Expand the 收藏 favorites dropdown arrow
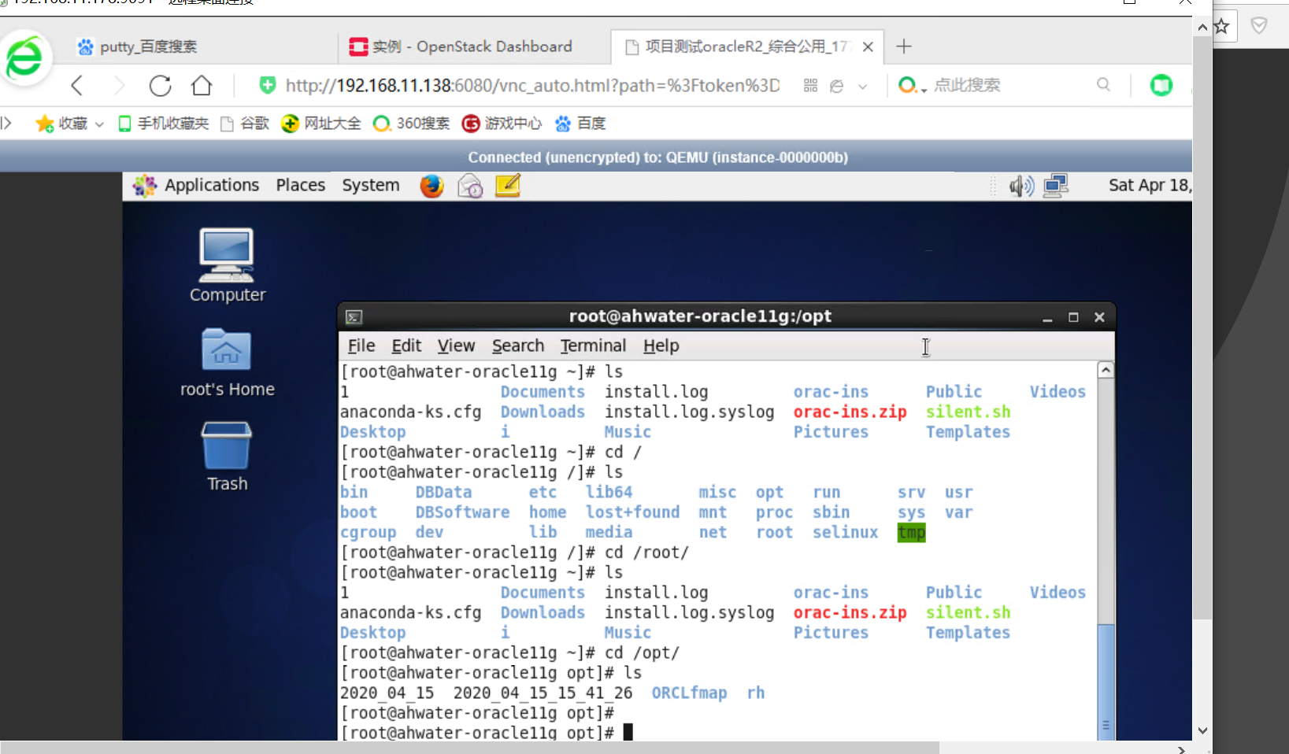This screenshot has height=754, width=1289. click(99, 124)
